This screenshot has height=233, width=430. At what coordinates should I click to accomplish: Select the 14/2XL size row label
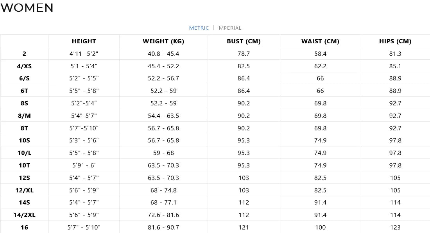tap(24, 215)
